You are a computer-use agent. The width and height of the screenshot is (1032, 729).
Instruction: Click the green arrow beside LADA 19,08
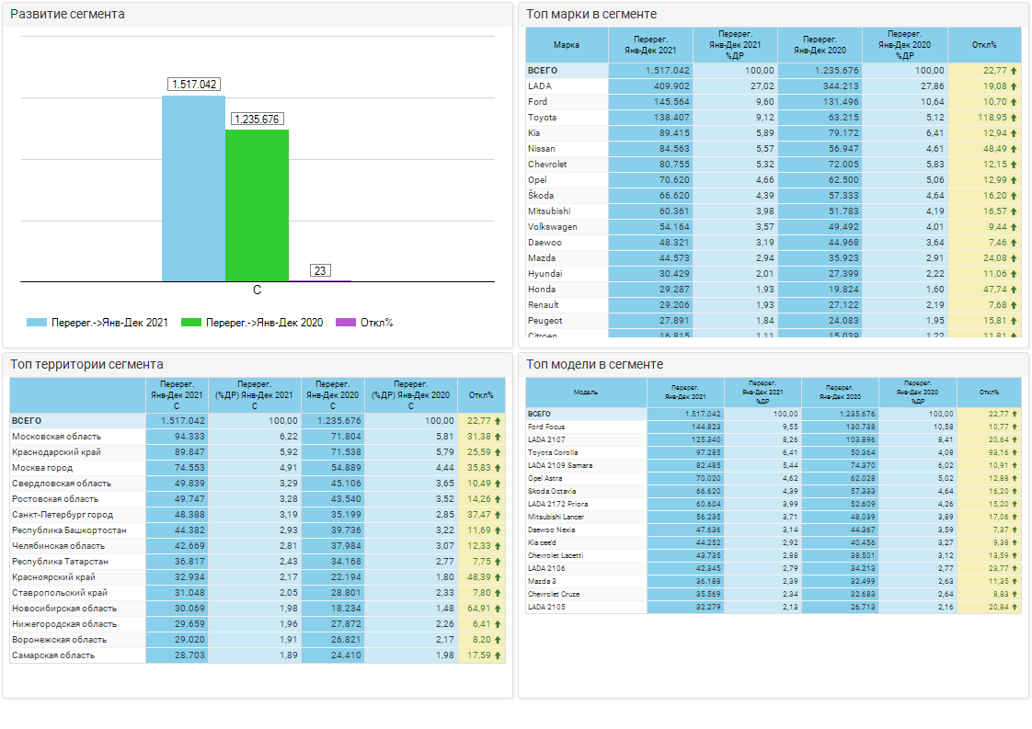coord(1014,86)
